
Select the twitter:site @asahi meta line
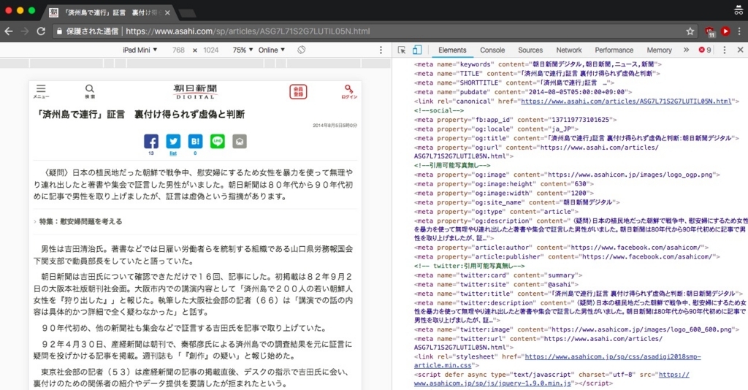click(496, 284)
